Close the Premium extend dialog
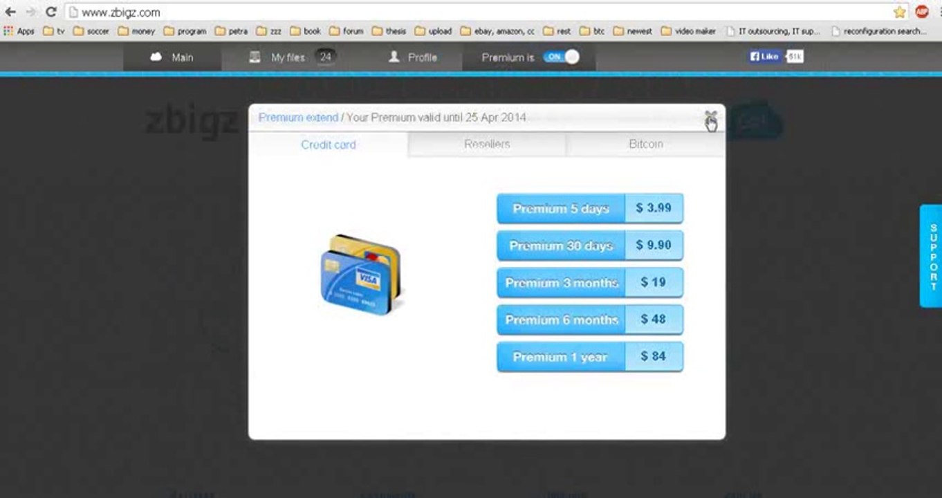 tap(710, 118)
